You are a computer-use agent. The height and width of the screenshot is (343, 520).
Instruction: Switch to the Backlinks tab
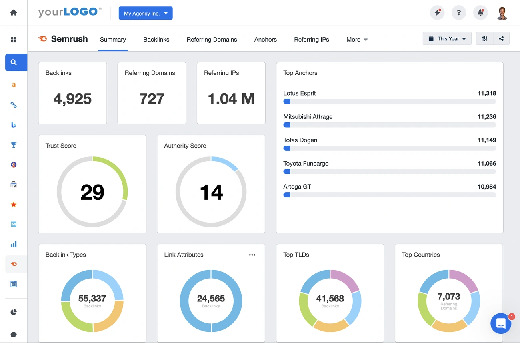[156, 40]
